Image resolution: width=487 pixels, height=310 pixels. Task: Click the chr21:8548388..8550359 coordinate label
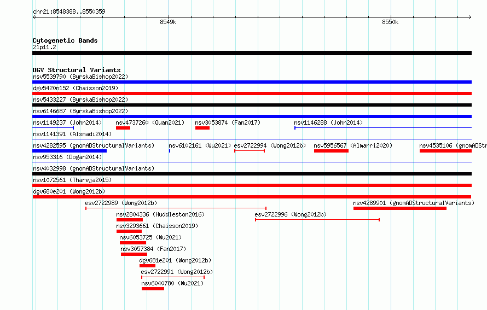[69, 11]
